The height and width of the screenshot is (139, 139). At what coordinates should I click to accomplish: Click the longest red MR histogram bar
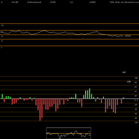(x=40, y=110)
